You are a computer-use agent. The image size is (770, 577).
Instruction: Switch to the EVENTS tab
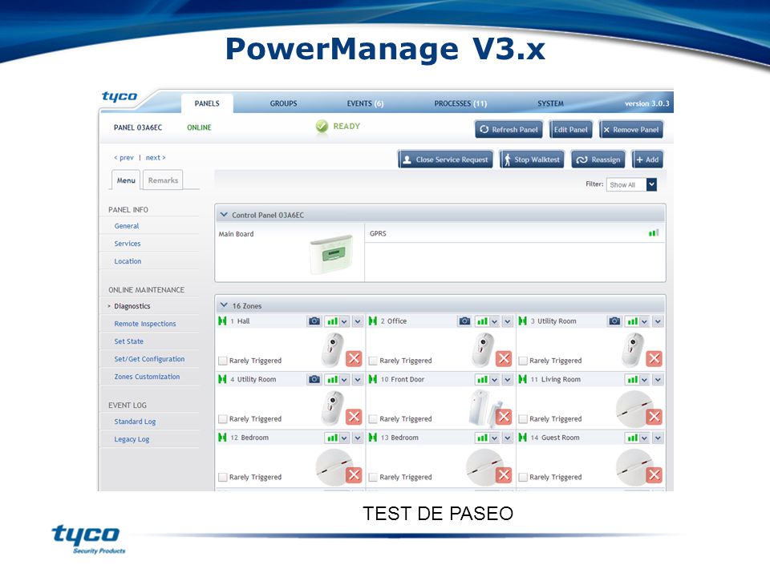tap(365, 103)
